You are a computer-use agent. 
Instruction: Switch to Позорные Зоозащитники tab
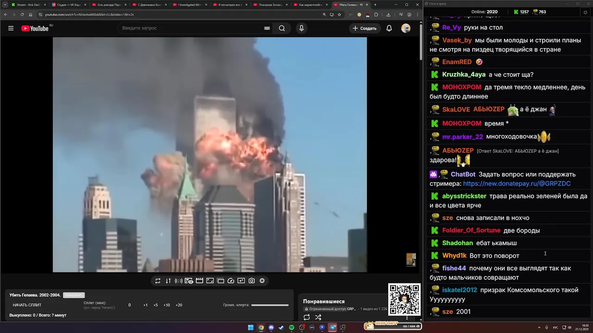coord(270,5)
